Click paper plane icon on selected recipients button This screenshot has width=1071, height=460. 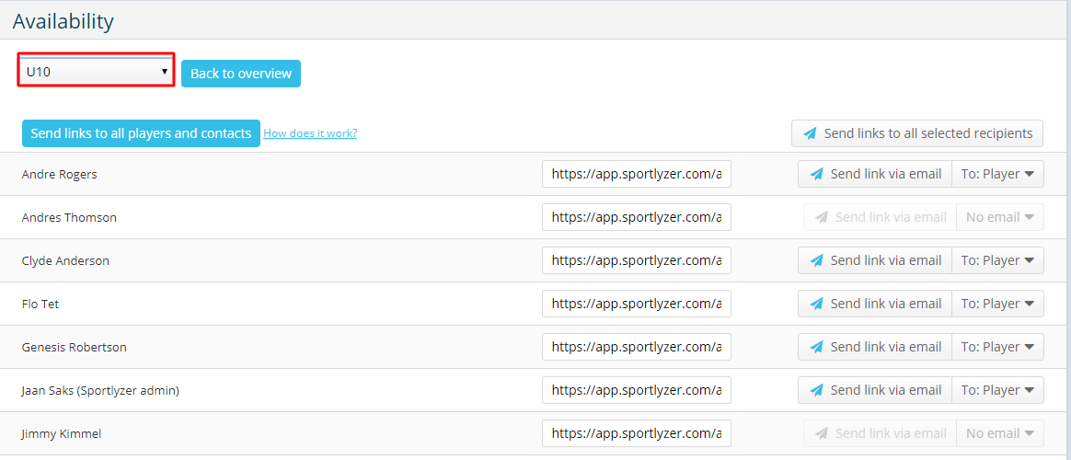click(x=810, y=133)
